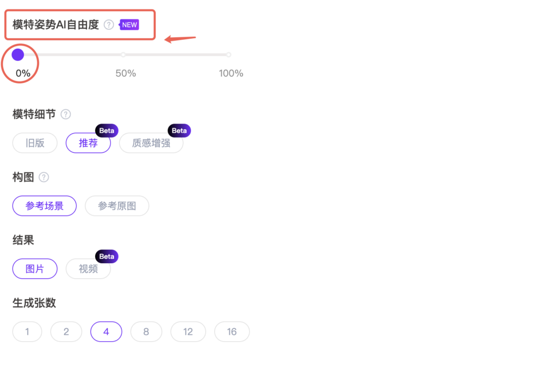
Task: Choose 质感增强 model detail option
Action: pos(151,143)
